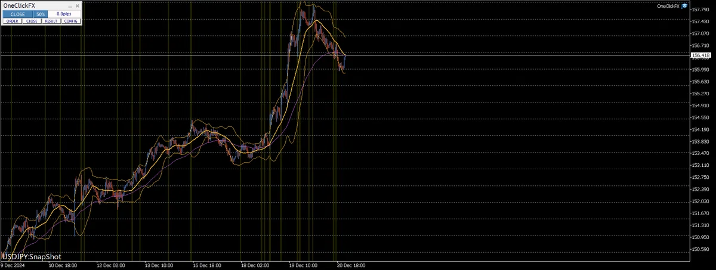
Task: Click the 16 Dec 18:00 time label
Action: [206, 266]
